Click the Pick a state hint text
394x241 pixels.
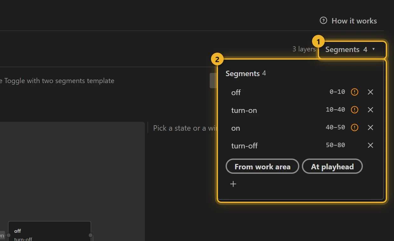click(185, 128)
